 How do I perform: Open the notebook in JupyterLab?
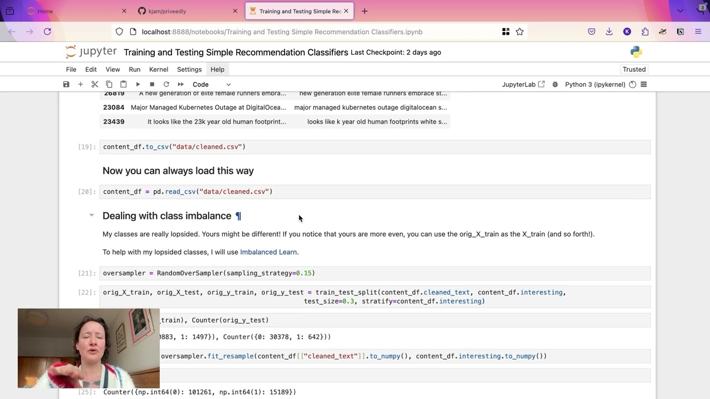tap(523, 84)
